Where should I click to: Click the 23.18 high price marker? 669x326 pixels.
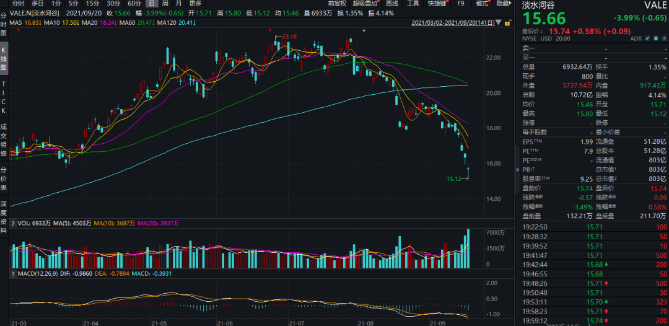tap(289, 37)
